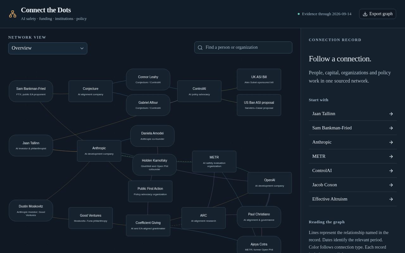Open METR from Start with list
This screenshot has width=405, height=253.
click(353, 156)
